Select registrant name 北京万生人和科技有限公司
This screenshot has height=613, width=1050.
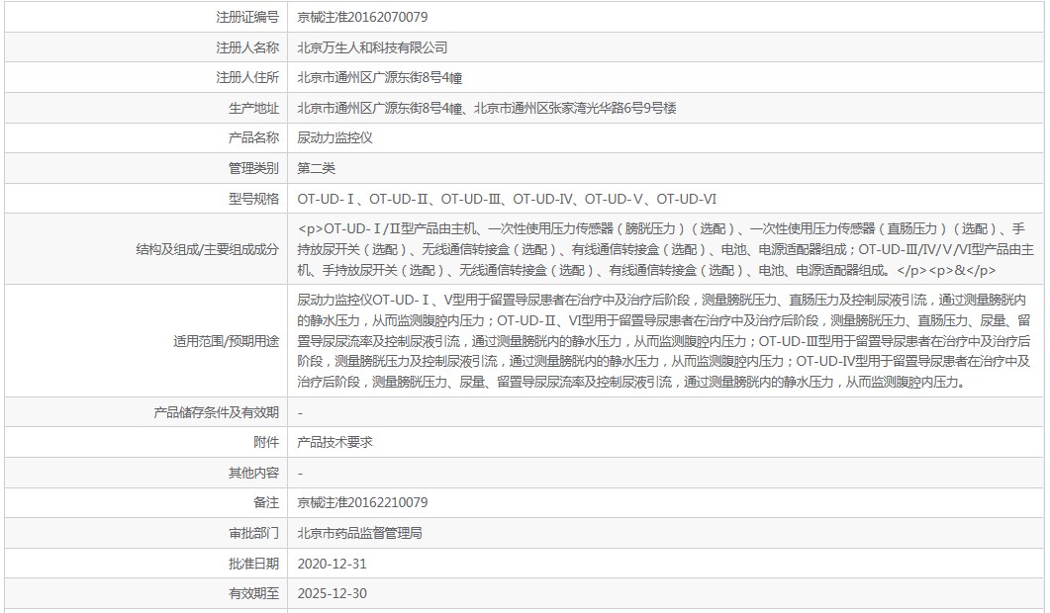click(x=372, y=47)
